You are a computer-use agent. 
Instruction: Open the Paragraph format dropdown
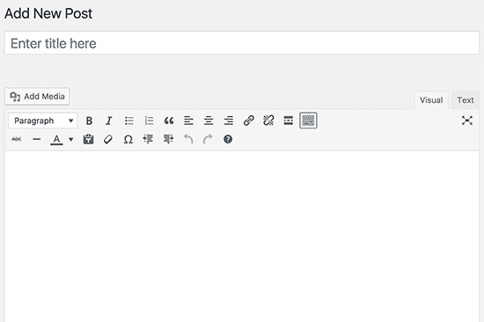(43, 121)
